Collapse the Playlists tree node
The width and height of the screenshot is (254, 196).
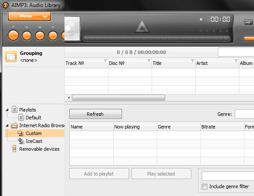[x=7, y=110]
